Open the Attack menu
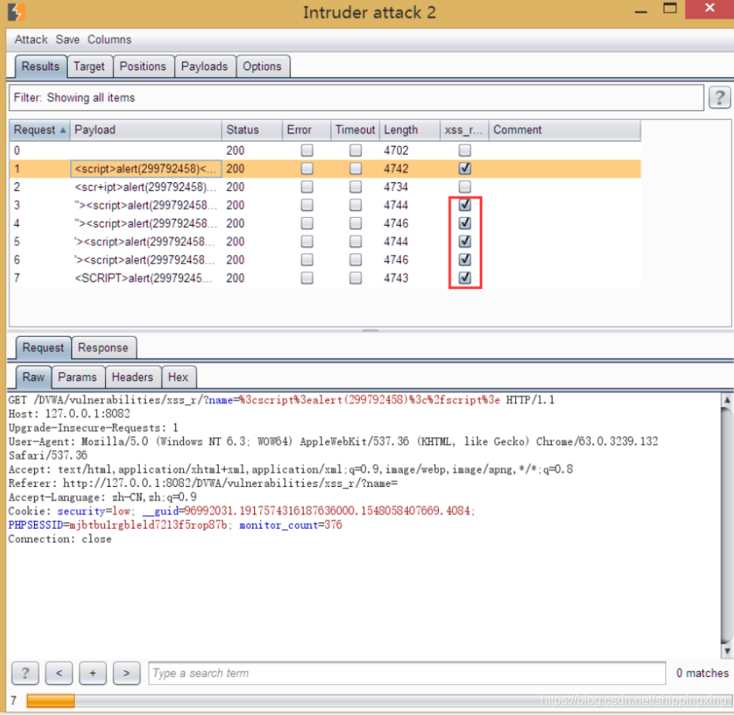The image size is (734, 715). tap(31, 39)
